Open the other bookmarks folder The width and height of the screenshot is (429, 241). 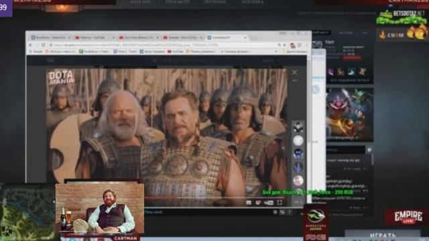pos(295,52)
